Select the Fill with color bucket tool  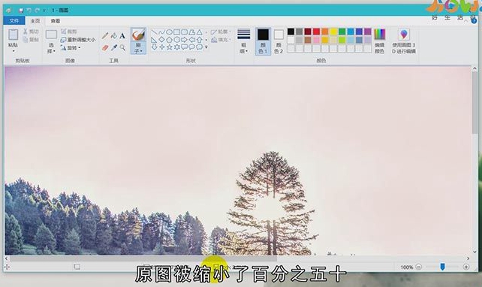[x=113, y=35]
